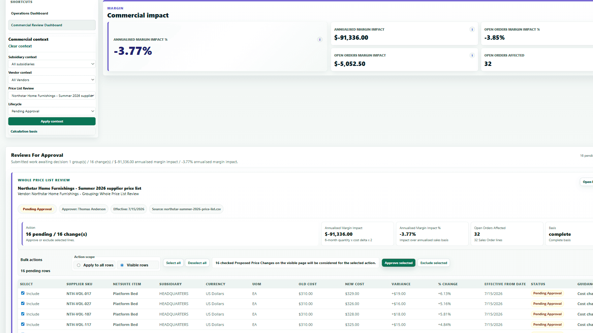This screenshot has height=333, width=593.
Task: Show info for Open Orders Margin Impact
Action: [x=472, y=55]
